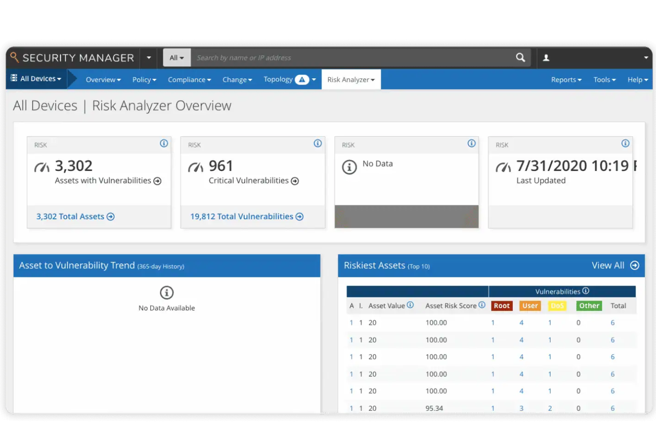The height and width of the screenshot is (437, 656).
Task: Open the user account icon in top bar
Action: coord(547,58)
